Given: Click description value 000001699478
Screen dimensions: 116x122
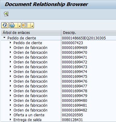Looking at the screenshot, I should (x=75, y=91).
